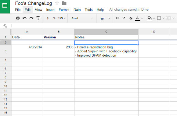Click the 4/3/2014 date cell
Viewport: 177px width, 116px height.
27,51
